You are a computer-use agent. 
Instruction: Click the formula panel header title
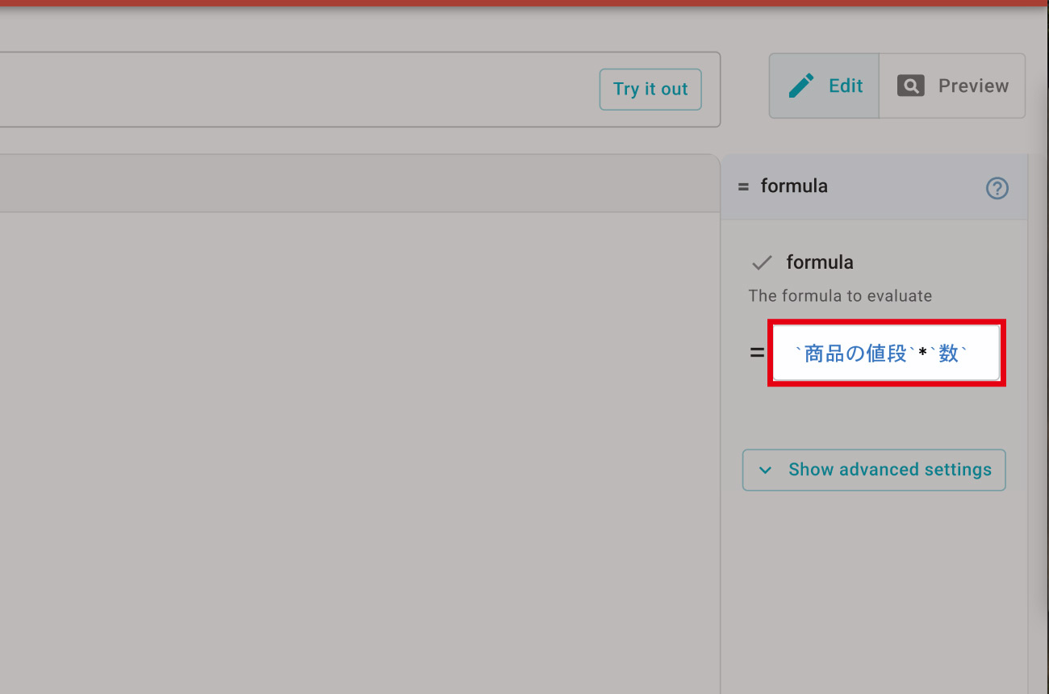[794, 186]
